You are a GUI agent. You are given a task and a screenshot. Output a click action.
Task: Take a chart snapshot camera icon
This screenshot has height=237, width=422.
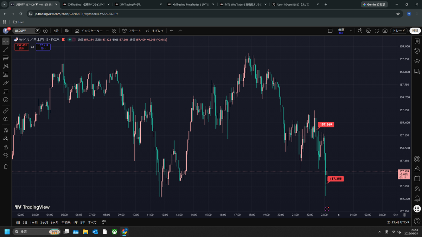[385, 31]
